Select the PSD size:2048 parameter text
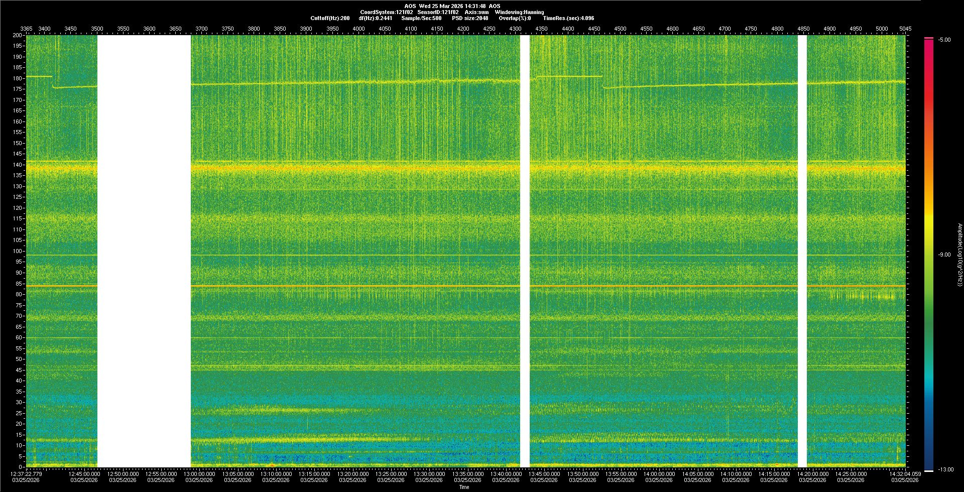Image resolution: width=964 pixels, height=492 pixels. click(470, 18)
